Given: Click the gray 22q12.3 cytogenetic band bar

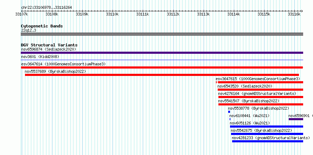Looking at the screenshot, I should (x=162, y=34).
